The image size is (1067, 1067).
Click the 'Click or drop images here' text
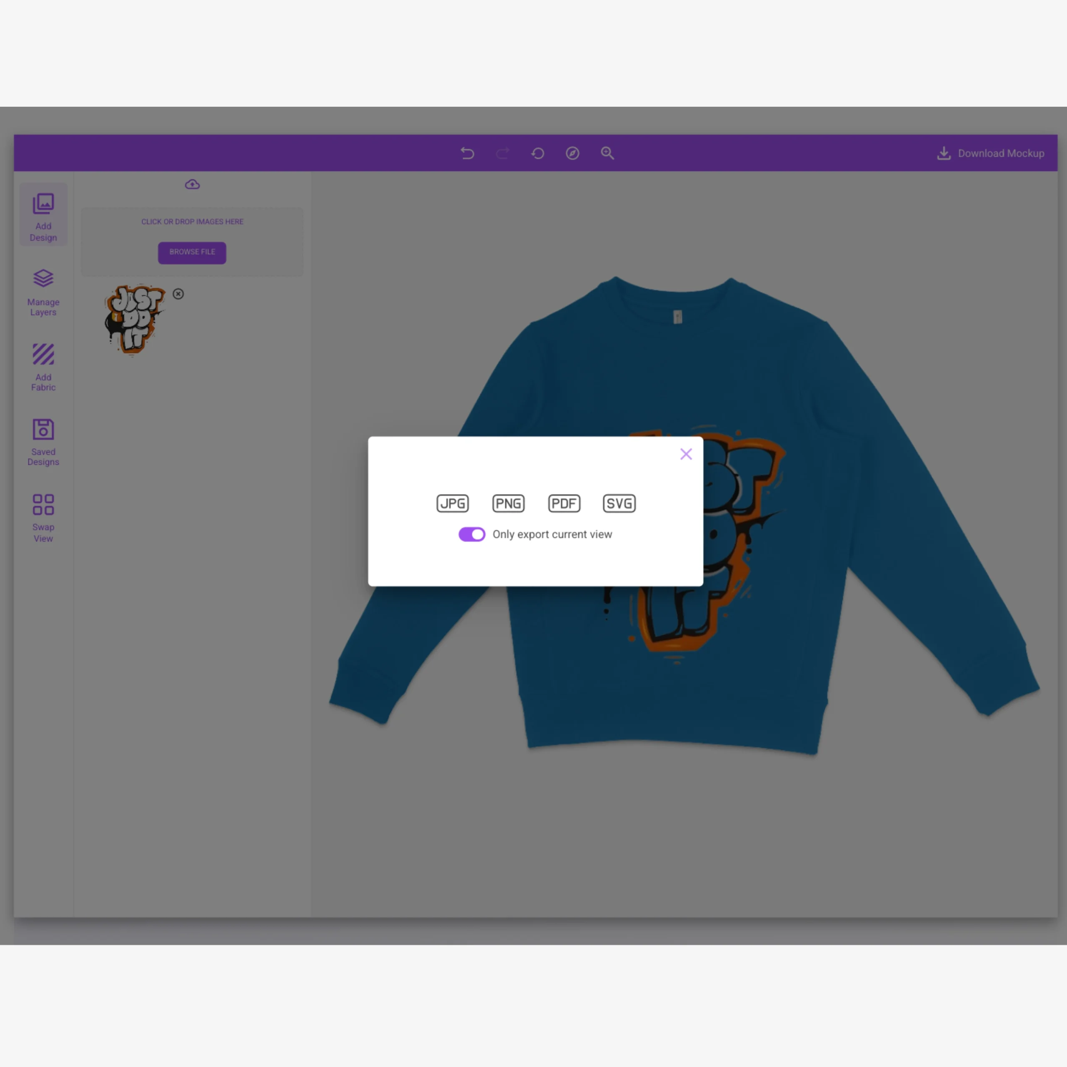click(x=192, y=221)
